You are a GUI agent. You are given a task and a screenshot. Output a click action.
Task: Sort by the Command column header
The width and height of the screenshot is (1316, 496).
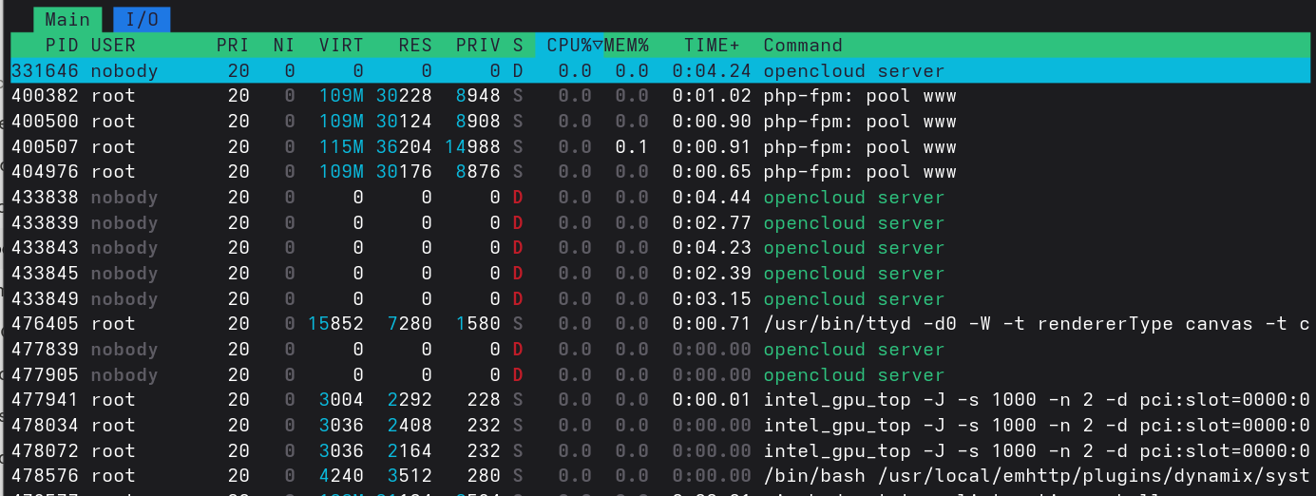(x=803, y=45)
